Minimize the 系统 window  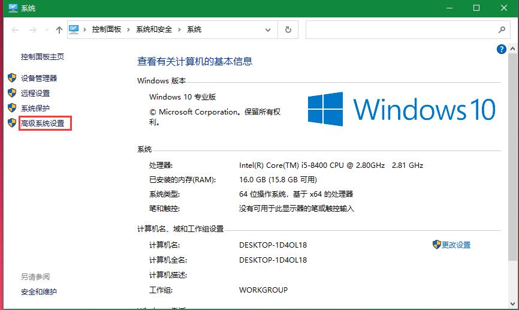point(449,8)
